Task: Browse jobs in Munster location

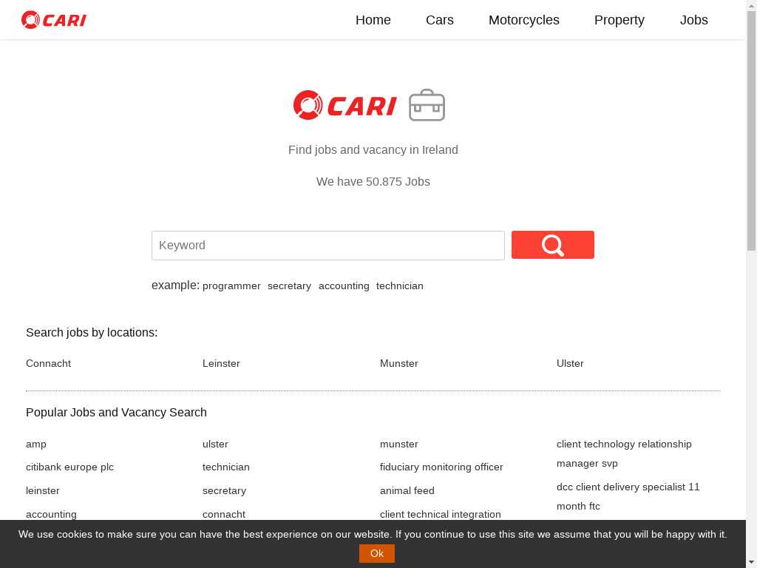Action: [x=398, y=363]
